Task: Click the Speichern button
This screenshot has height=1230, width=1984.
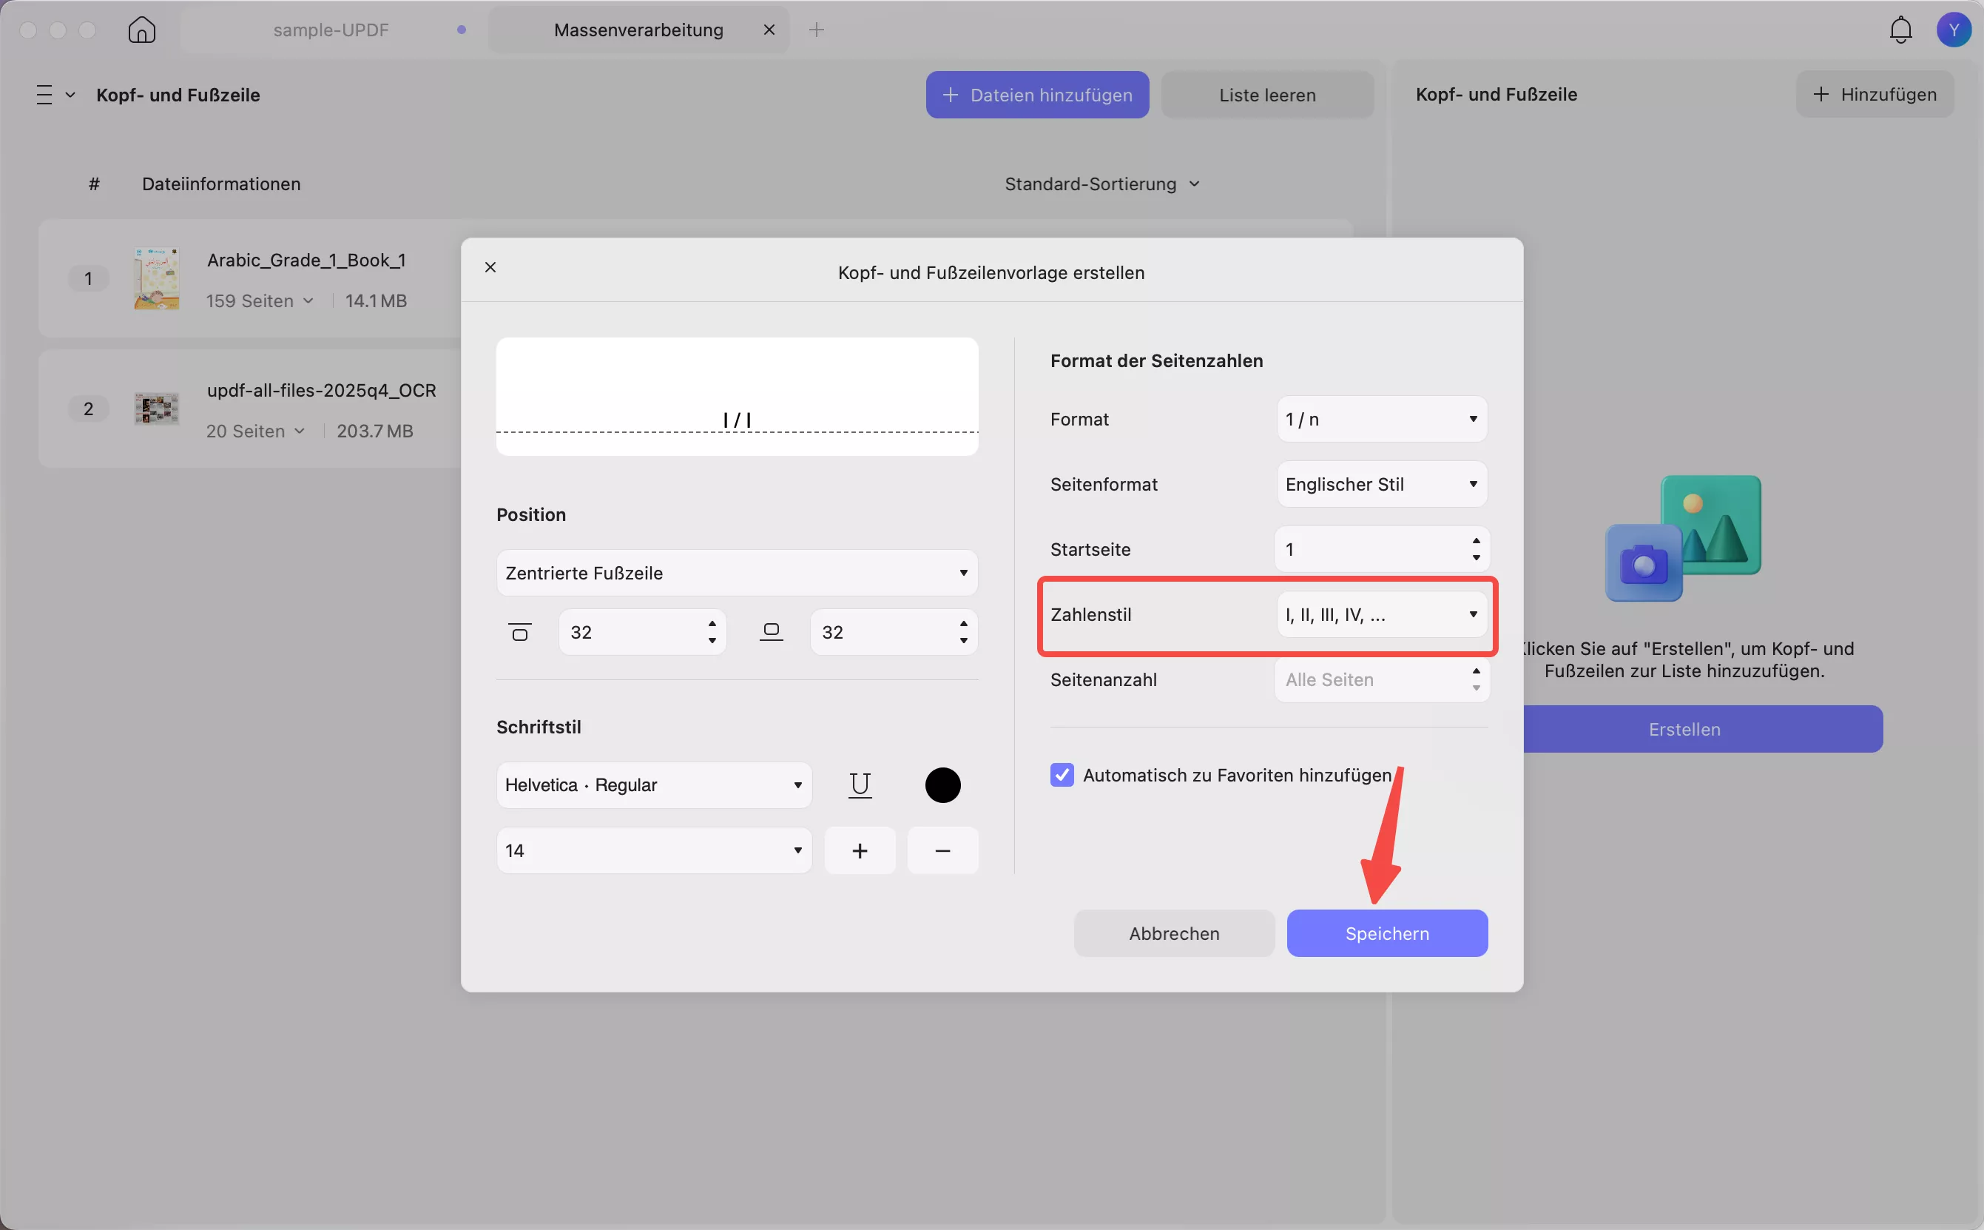Action: [1386, 934]
